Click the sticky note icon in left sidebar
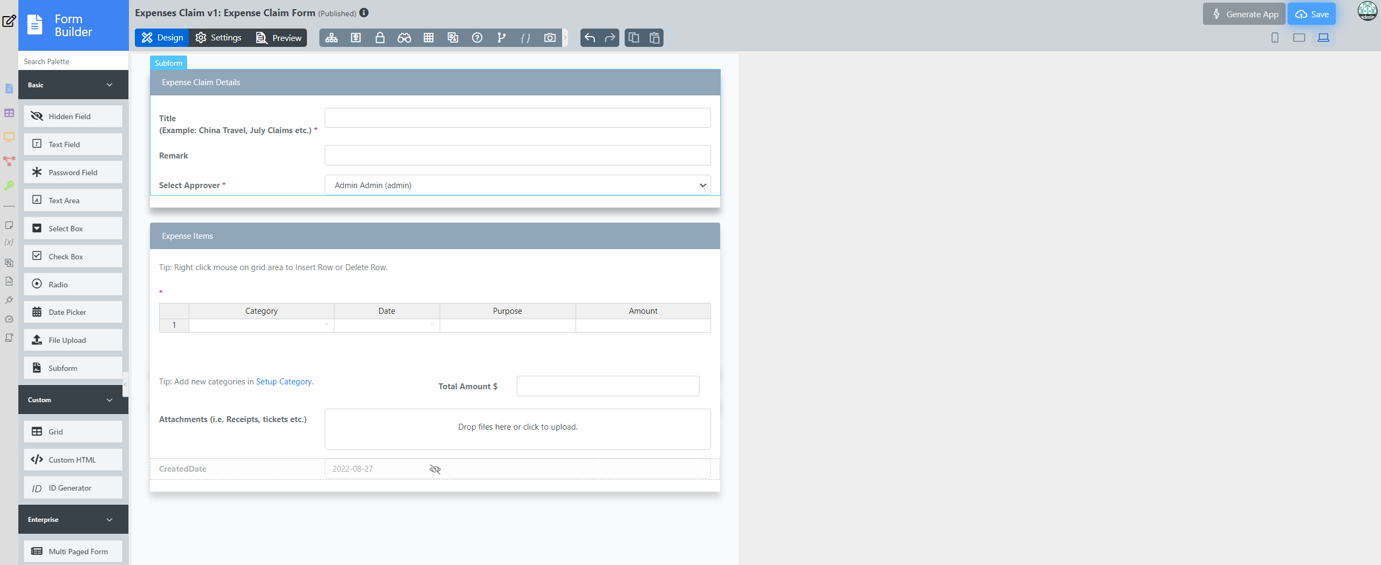 pyautogui.click(x=9, y=225)
